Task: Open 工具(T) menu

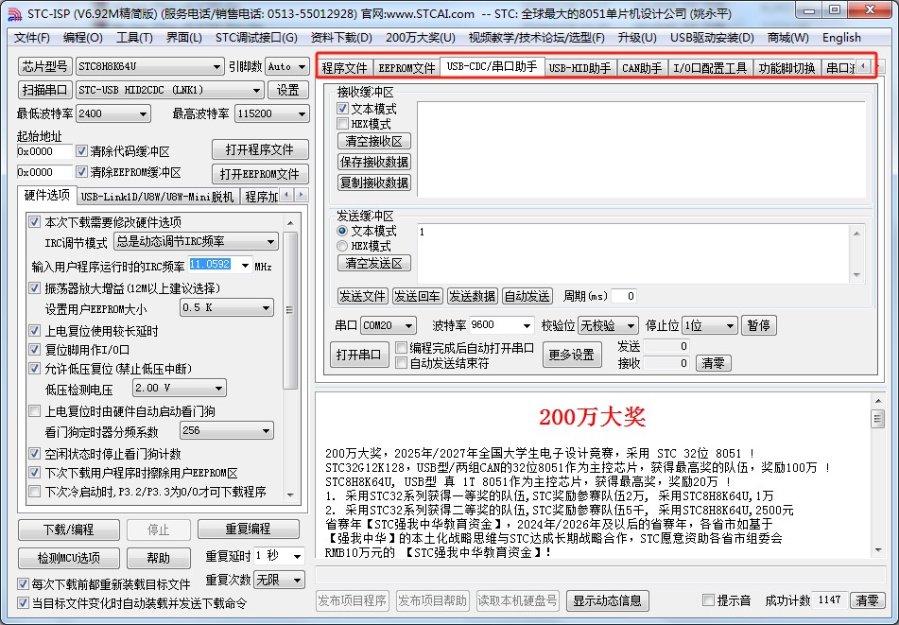Action: point(134,38)
